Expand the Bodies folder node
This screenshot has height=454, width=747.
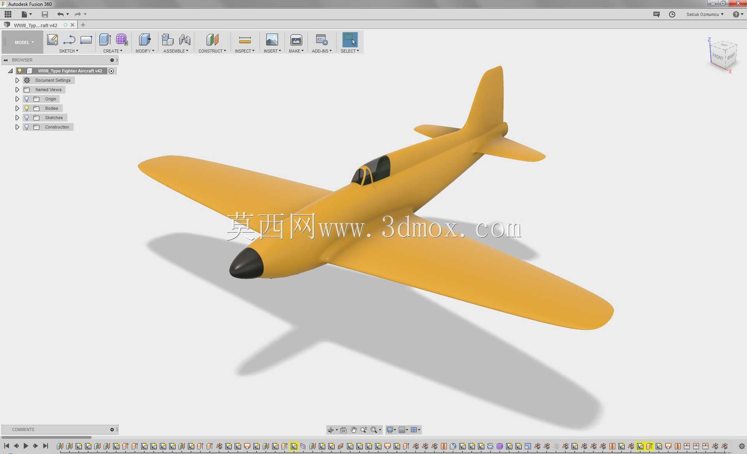(17, 108)
